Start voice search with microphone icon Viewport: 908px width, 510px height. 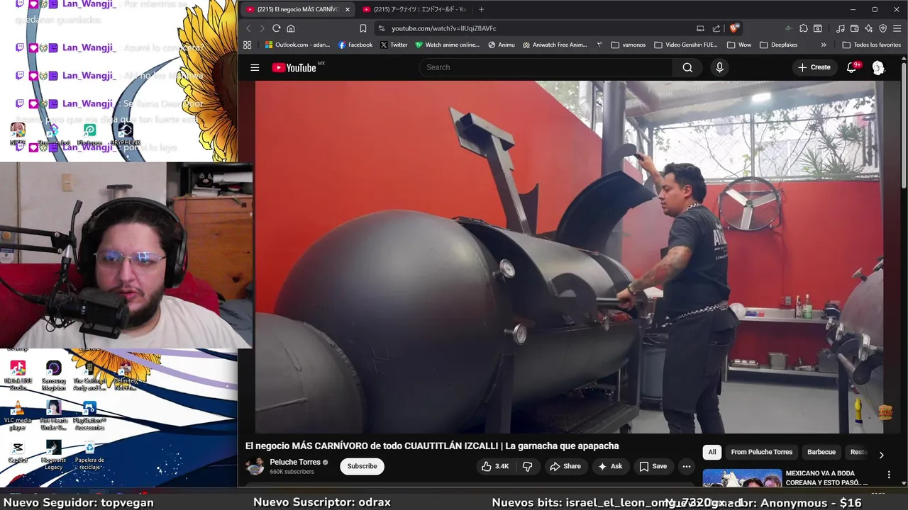719,67
